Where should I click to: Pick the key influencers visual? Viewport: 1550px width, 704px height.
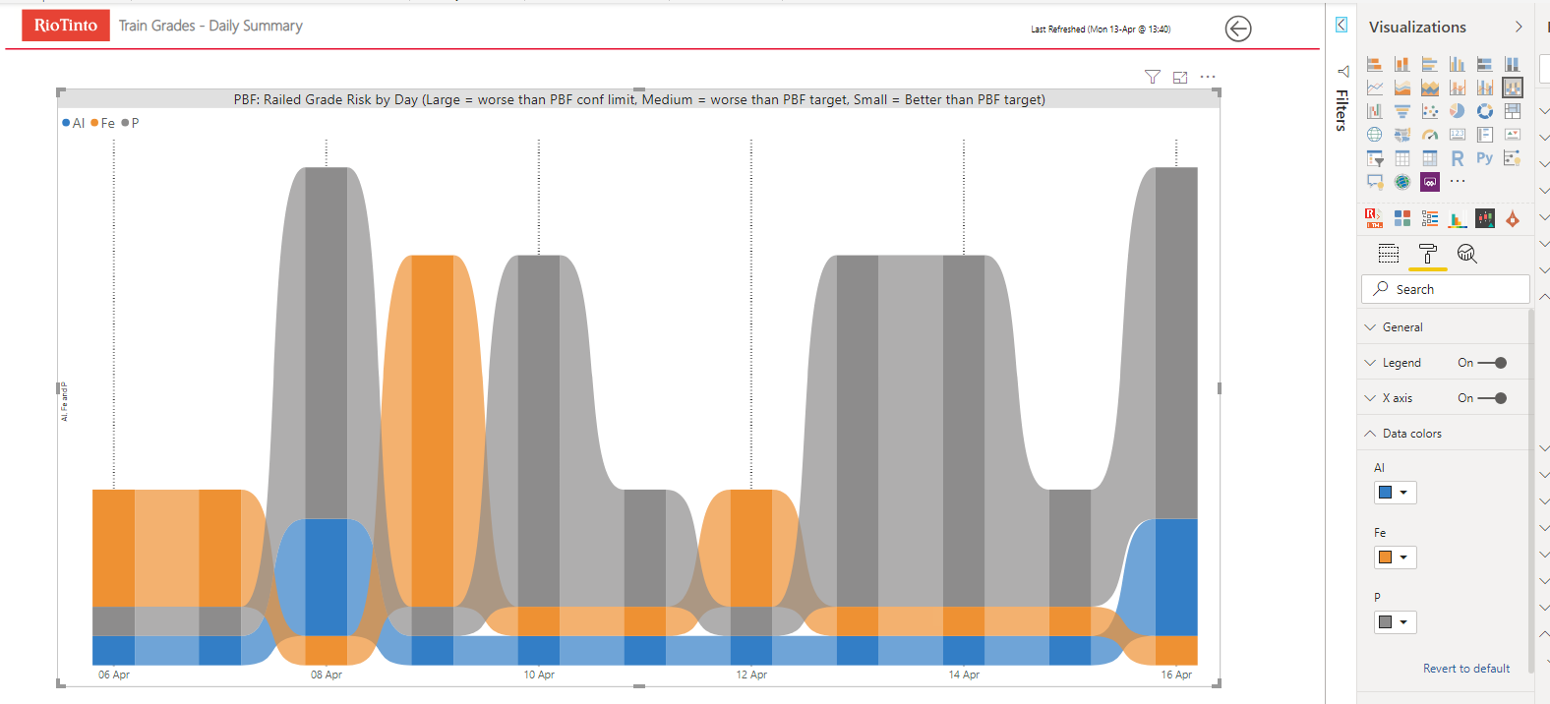[x=1513, y=158]
